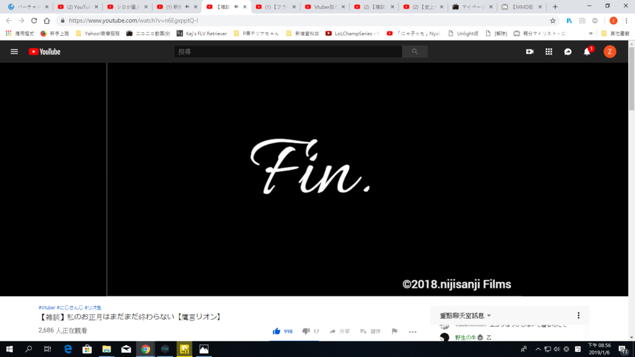Click the #リオ生 hashtag link

(x=93, y=307)
